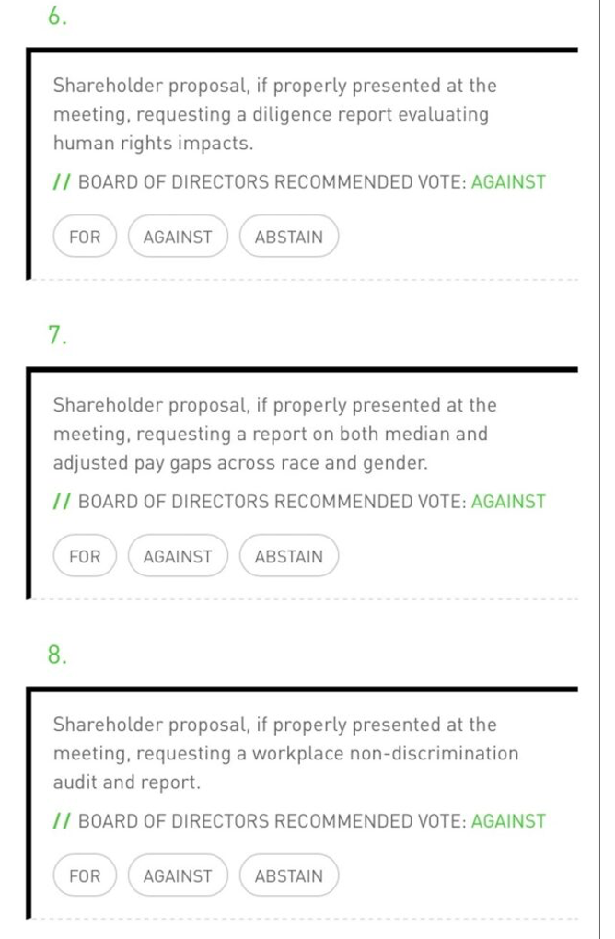Select AGAINST for proposal 8
The image size is (615, 939).
178,875
